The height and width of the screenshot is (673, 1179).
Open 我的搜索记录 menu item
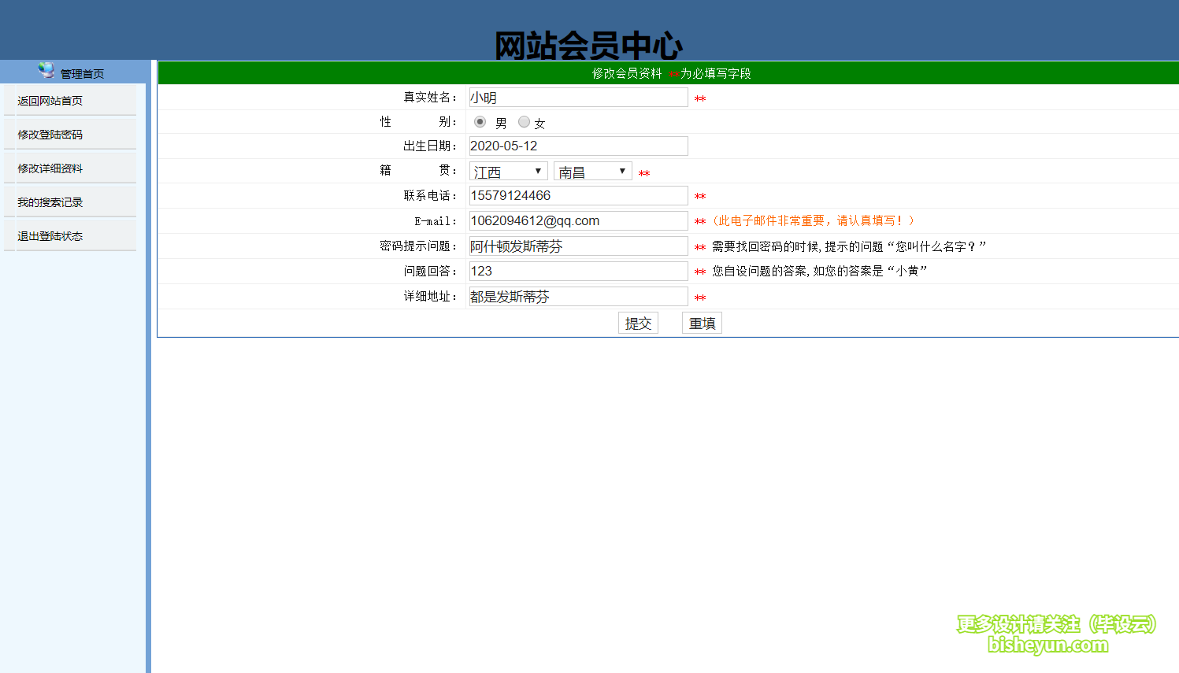click(x=50, y=202)
